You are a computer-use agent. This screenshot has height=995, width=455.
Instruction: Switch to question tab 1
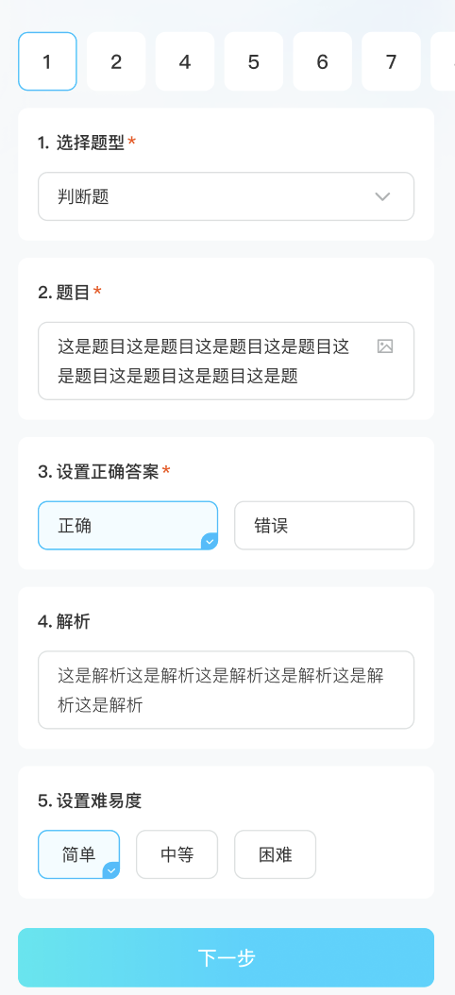click(47, 61)
